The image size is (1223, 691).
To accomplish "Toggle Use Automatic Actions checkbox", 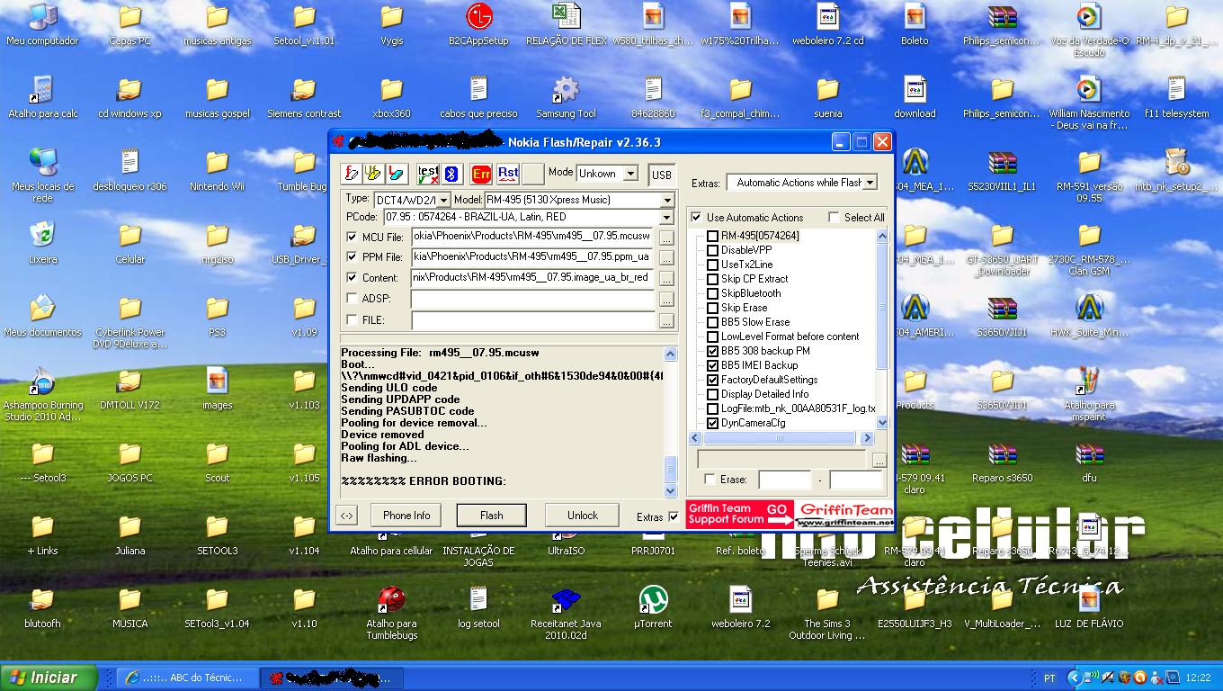I will coord(696,218).
